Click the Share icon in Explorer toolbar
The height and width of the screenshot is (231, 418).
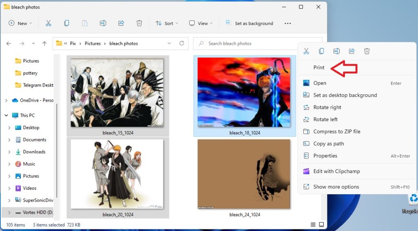[121, 23]
